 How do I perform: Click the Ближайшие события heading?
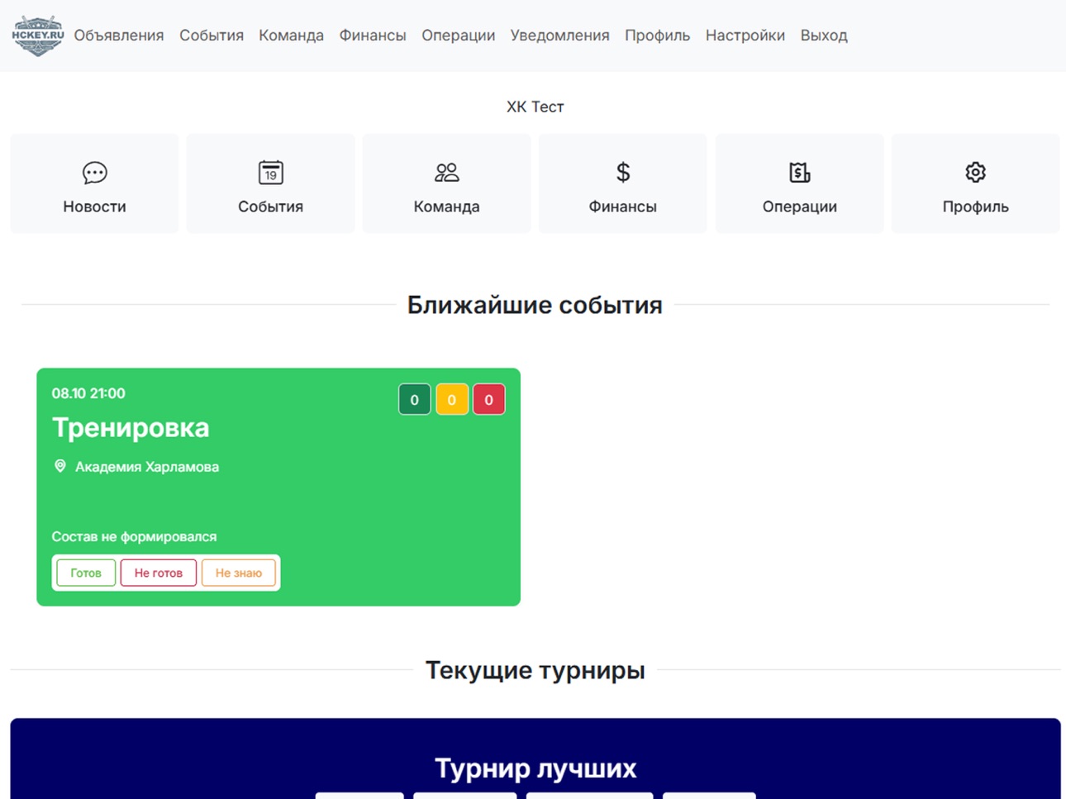535,305
